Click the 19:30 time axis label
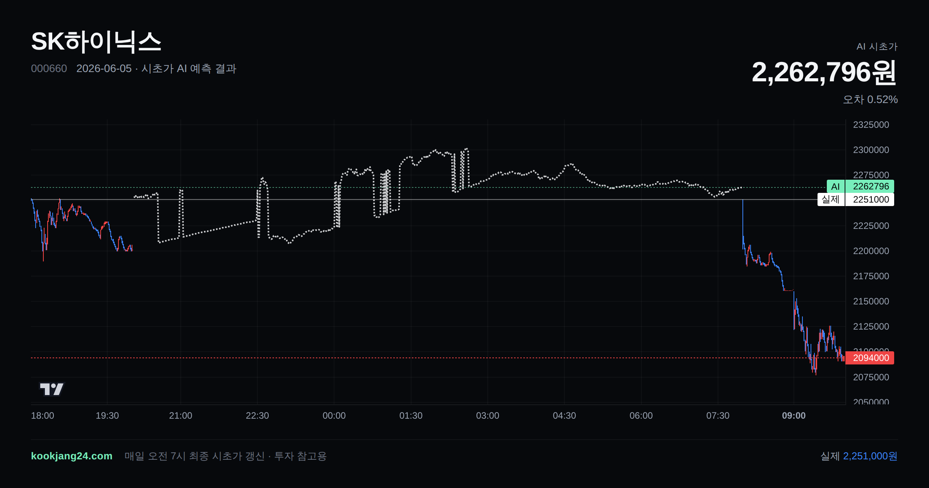This screenshot has width=929, height=488. [107, 416]
